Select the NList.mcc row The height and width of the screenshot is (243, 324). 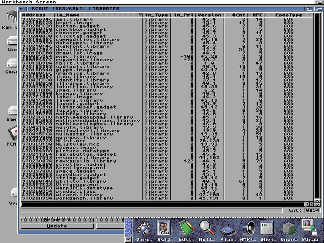(x=167, y=141)
